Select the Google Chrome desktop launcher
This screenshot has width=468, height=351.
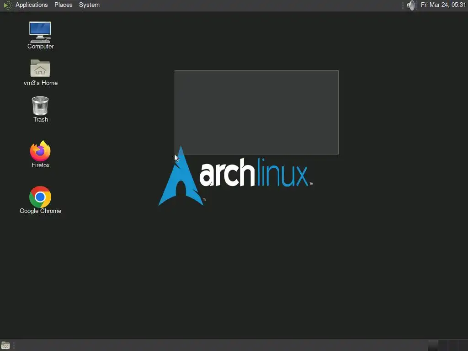[40, 200]
